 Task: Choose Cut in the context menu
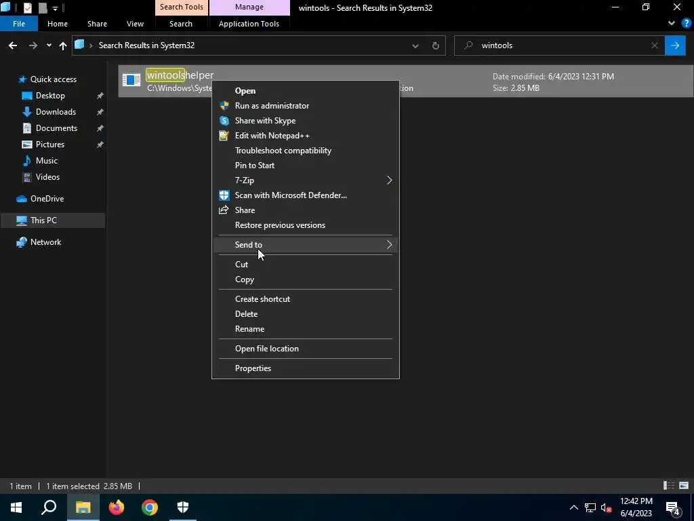pyautogui.click(x=306, y=265)
